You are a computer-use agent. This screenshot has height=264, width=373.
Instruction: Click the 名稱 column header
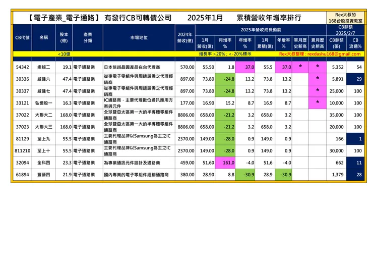pos(43,38)
